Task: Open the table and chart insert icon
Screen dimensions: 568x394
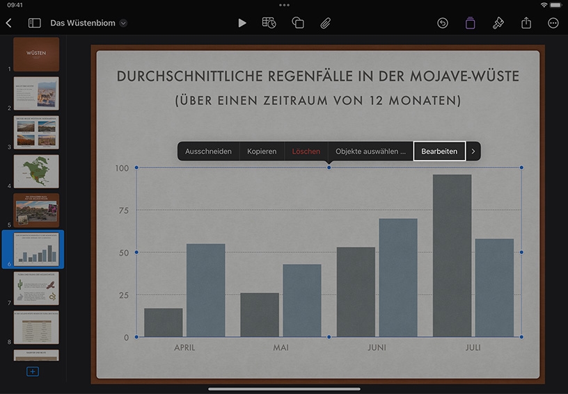Action: point(269,23)
